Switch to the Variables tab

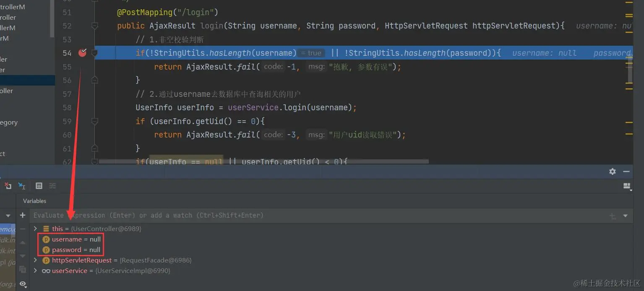(x=34, y=201)
